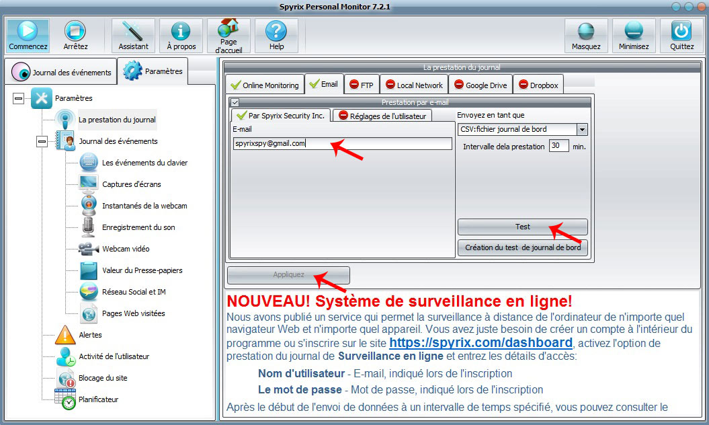The height and width of the screenshot is (425, 709).
Task: Open À propos information
Action: [181, 35]
